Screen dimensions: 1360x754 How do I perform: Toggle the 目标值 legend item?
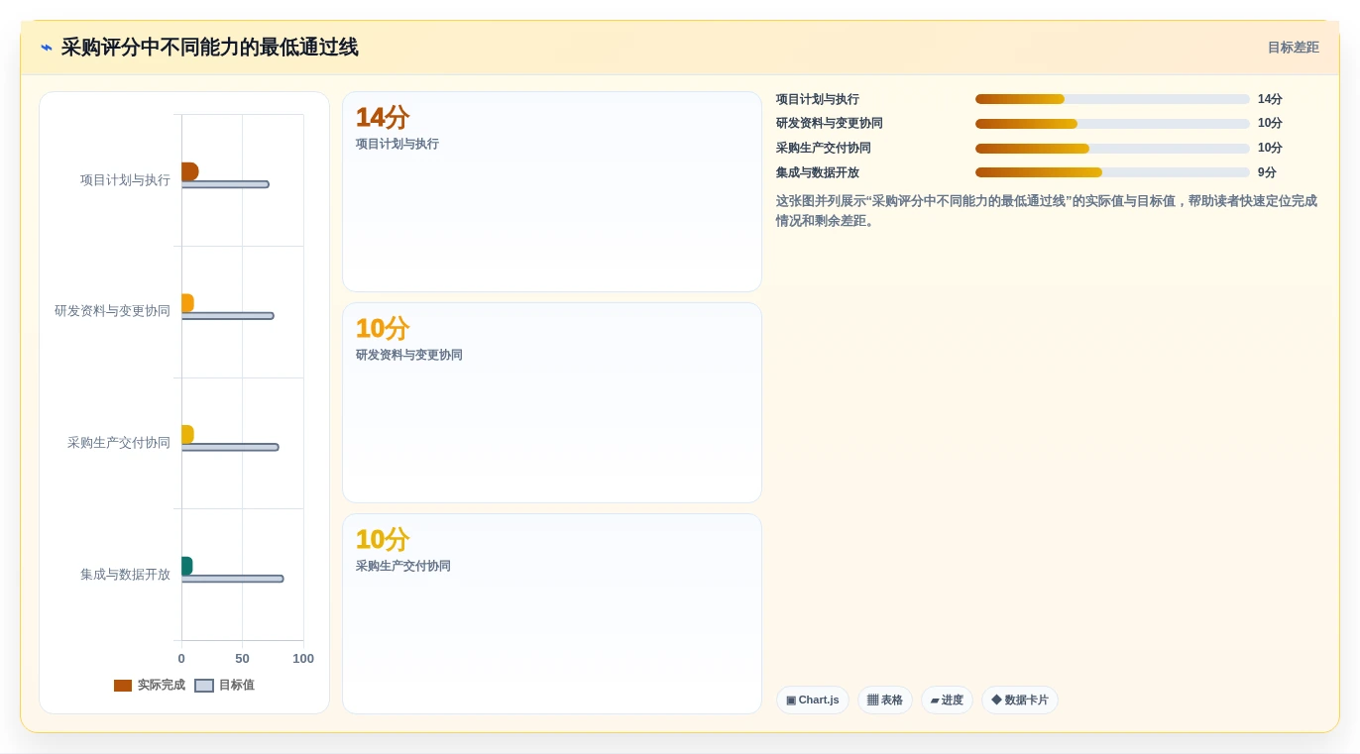(225, 685)
